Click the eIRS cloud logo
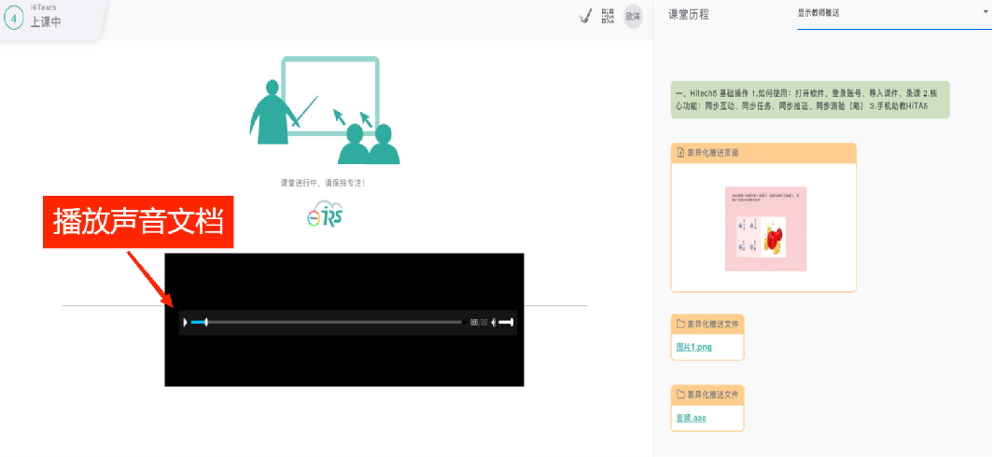This screenshot has height=457, width=994. (326, 214)
